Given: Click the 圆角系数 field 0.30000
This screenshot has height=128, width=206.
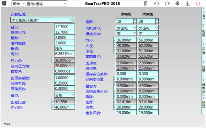Looking at the screenshot, I should point(65,88).
